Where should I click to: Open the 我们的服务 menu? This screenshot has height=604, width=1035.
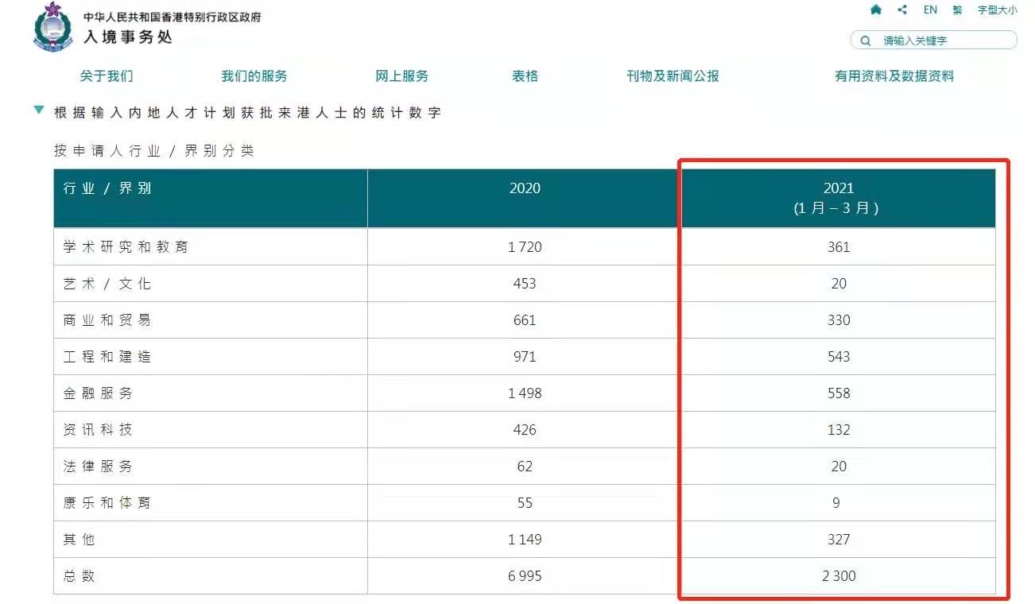[x=254, y=76]
